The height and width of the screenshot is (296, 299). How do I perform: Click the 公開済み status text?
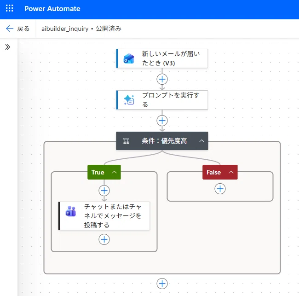pyautogui.click(x=109, y=29)
